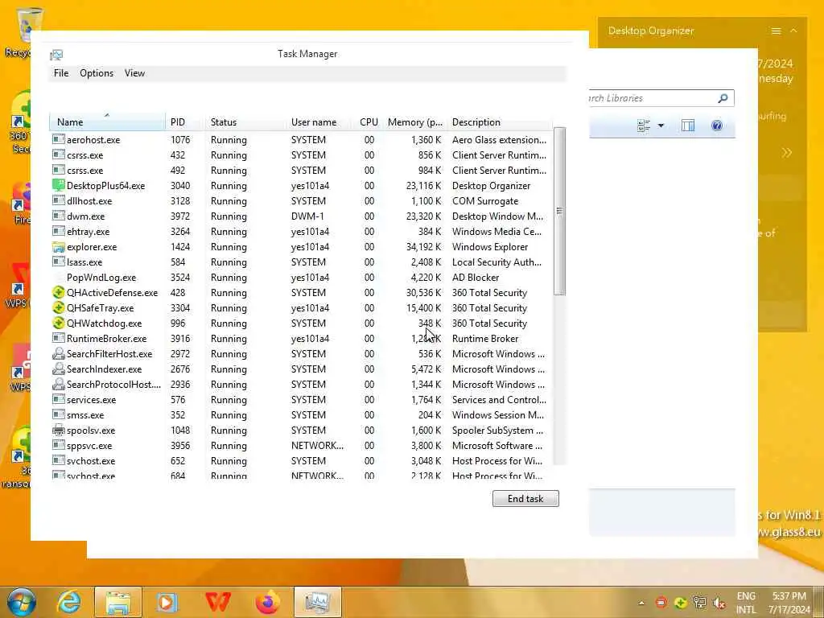The width and height of the screenshot is (824, 618).
Task: Select the SearchIndexer.exe process icon
Action: [x=58, y=369]
